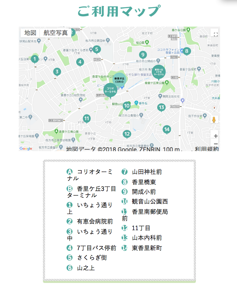237x292 pixels.
Task: Switch to 地図 map view
Action: pyautogui.click(x=30, y=33)
